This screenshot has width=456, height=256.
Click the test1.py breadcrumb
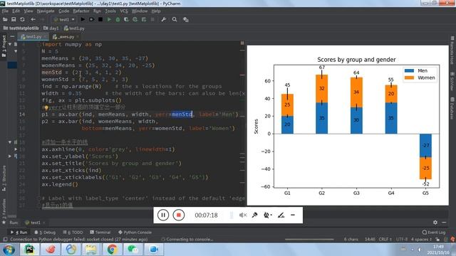tap(74, 28)
